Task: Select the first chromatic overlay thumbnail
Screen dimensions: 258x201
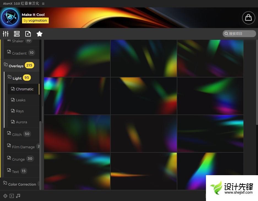Action: pyautogui.click(x=77, y=58)
